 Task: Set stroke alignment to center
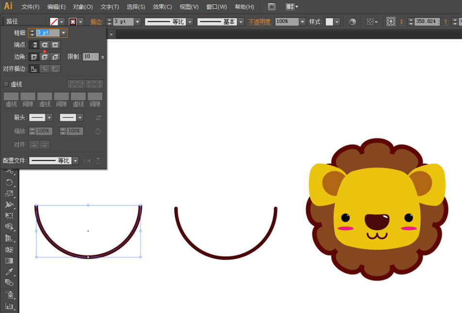34,69
